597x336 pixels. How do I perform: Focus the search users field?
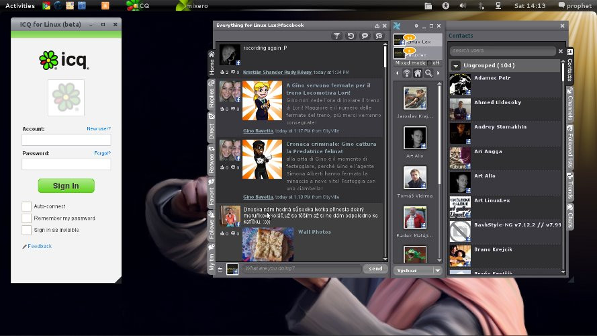(x=502, y=50)
